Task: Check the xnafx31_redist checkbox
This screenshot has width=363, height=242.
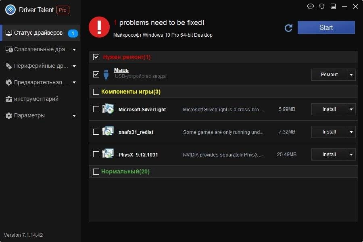Action: pos(96,132)
